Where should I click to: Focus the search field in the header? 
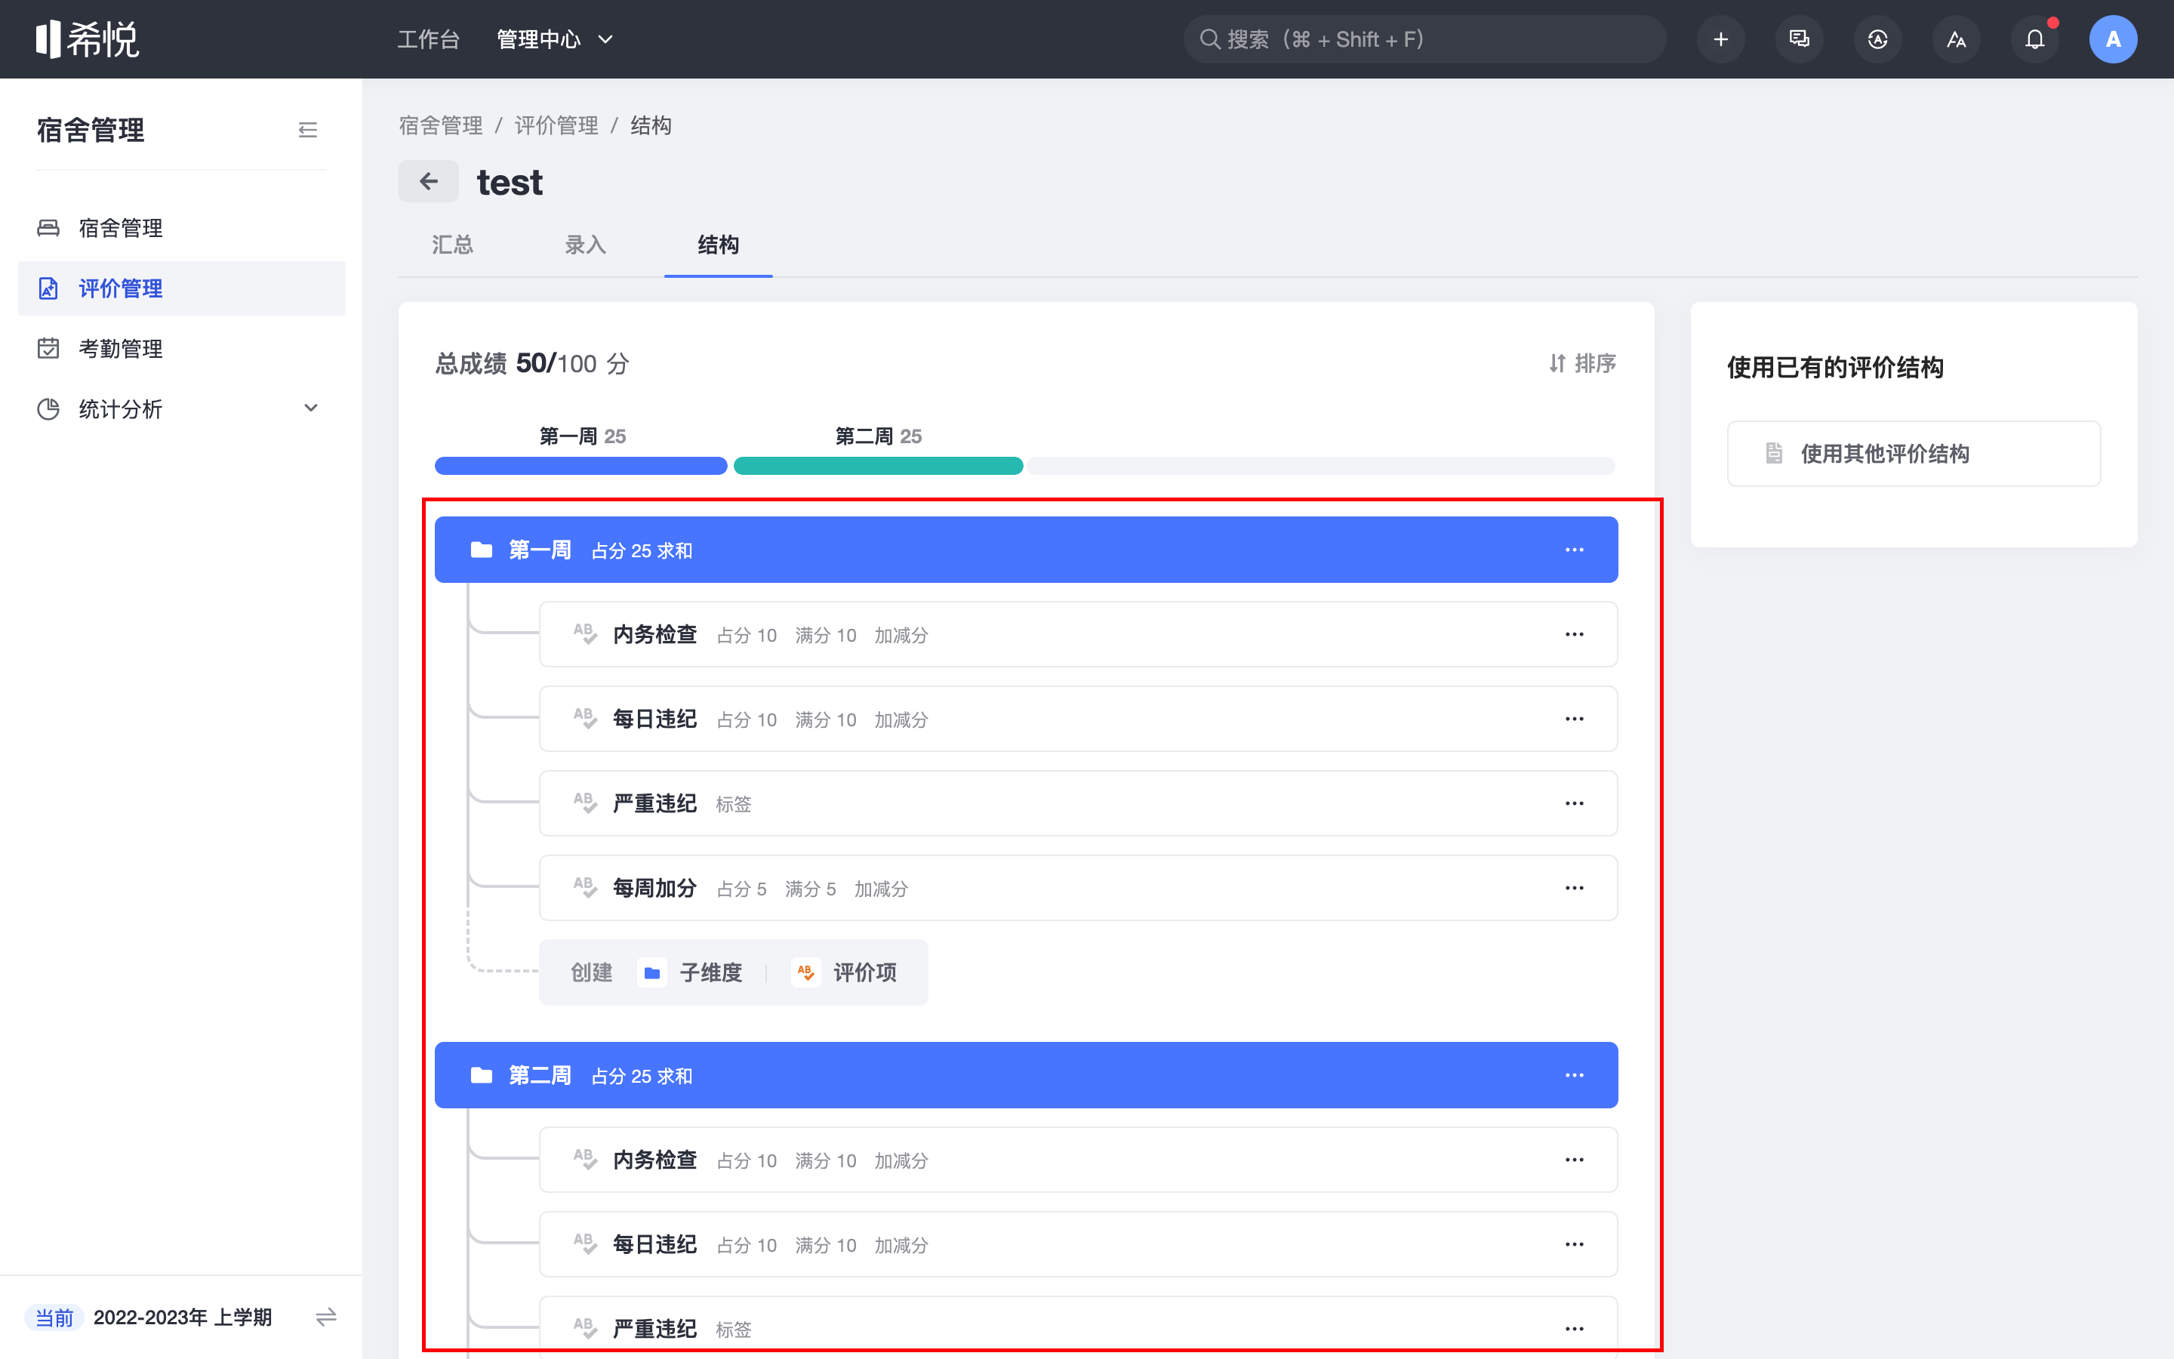pos(1424,39)
